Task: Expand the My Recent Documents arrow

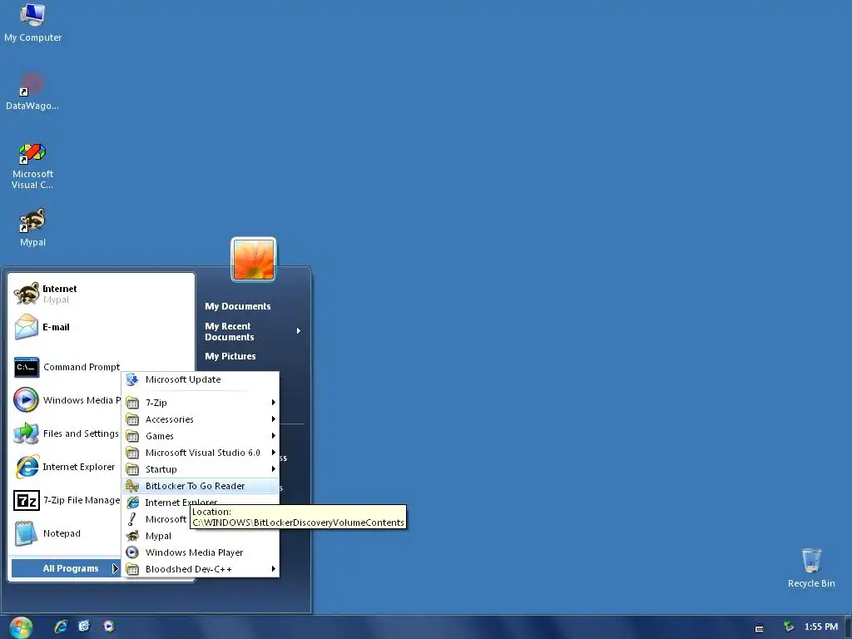Action: tap(299, 331)
